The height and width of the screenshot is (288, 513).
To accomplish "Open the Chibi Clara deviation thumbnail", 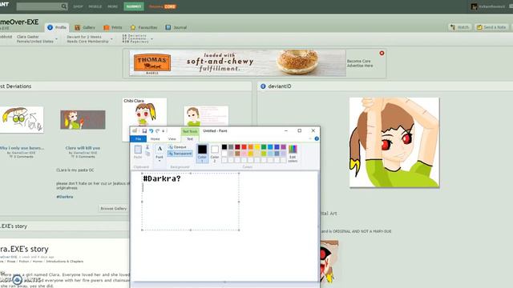I will (x=144, y=112).
